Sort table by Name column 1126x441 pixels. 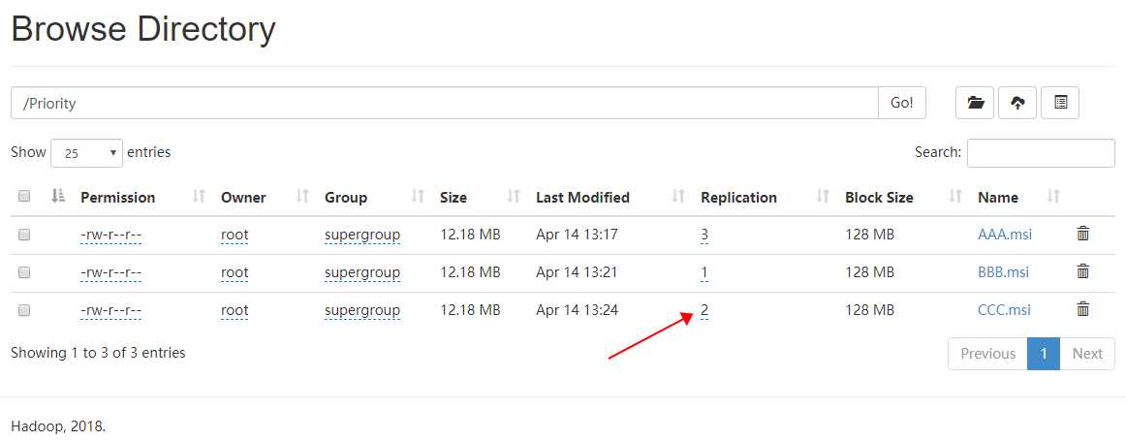[x=1053, y=197]
